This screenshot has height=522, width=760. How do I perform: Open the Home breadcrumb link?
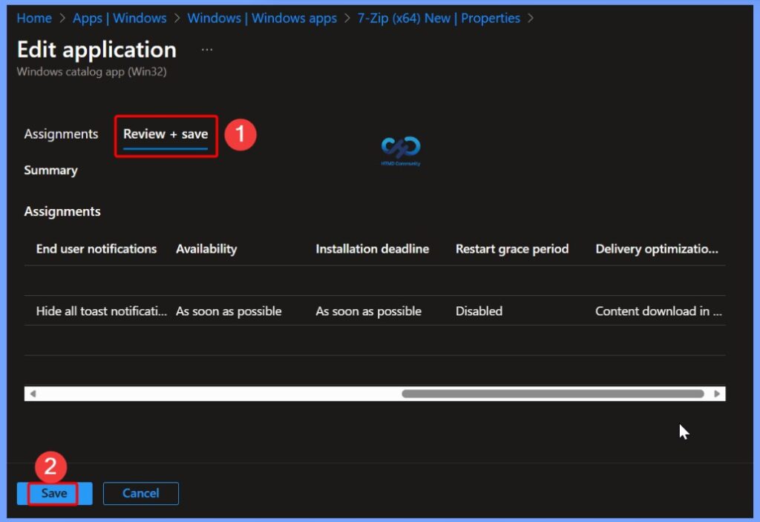(33, 18)
